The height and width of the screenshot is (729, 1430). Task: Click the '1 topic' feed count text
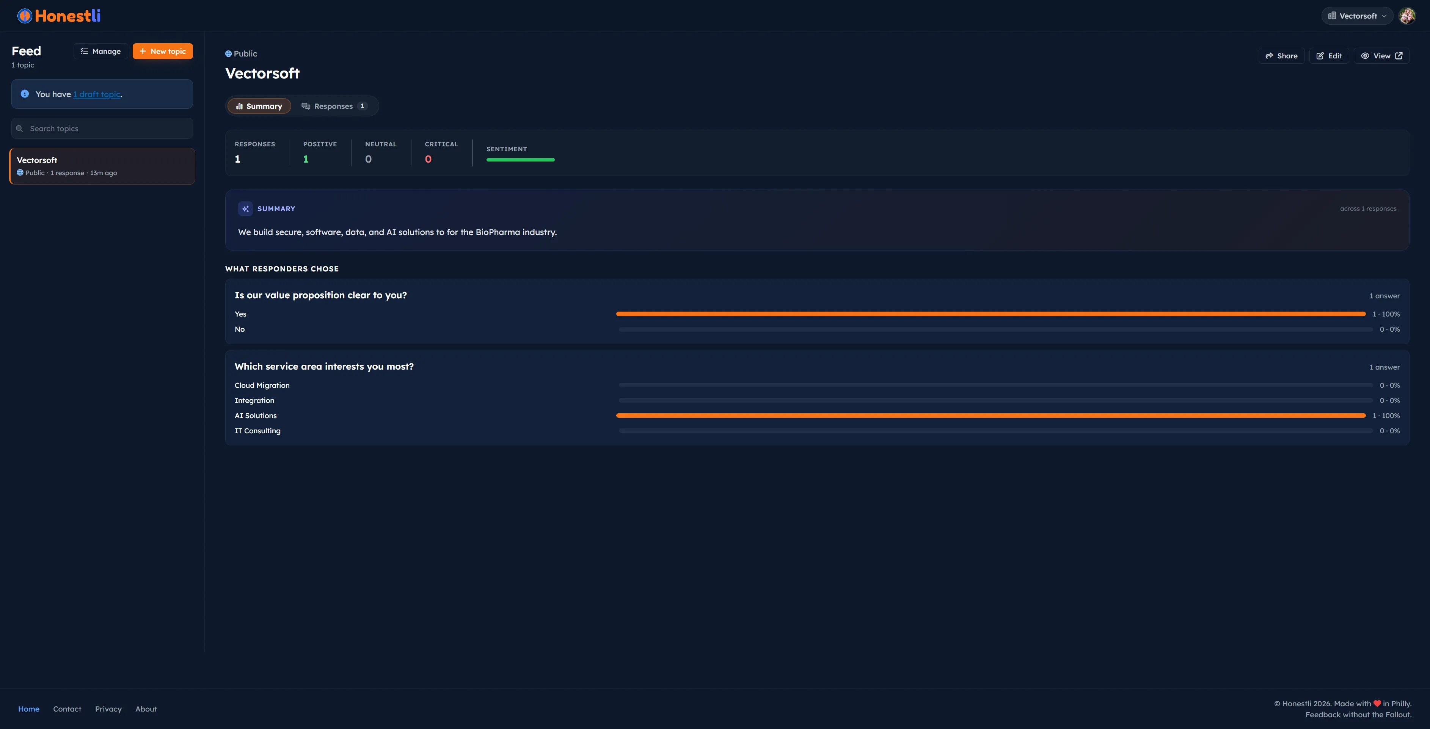coord(23,65)
